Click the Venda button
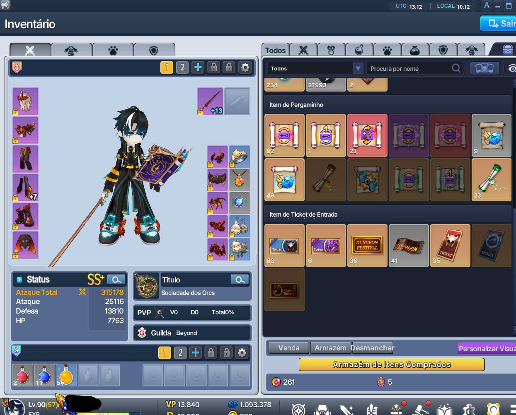This screenshot has width=516, height=415. click(x=289, y=348)
